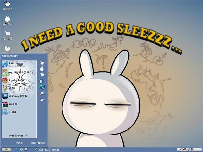Open the control panel icon above the globe
This screenshot has width=203, height=152.
coord(42,81)
